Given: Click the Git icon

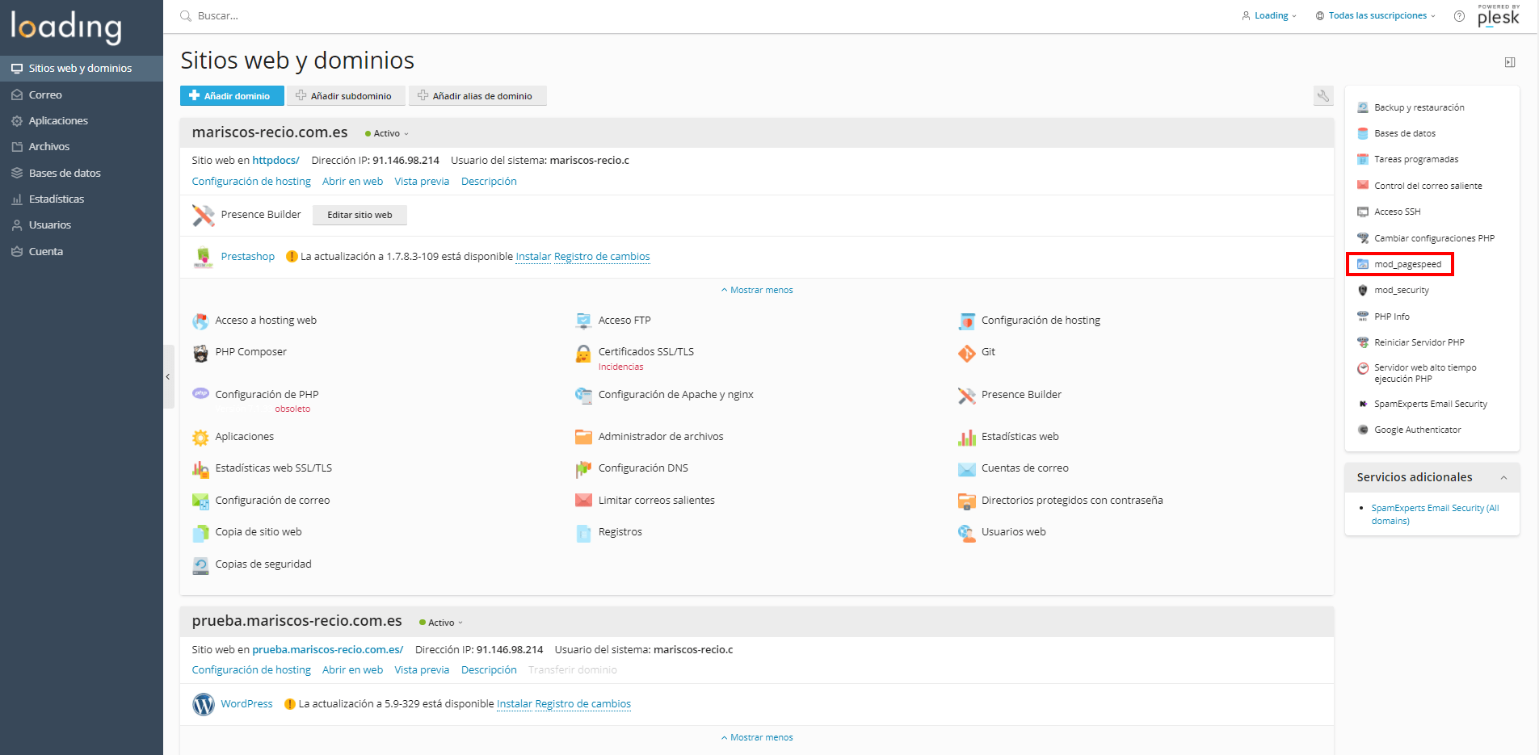Looking at the screenshot, I should [x=966, y=353].
